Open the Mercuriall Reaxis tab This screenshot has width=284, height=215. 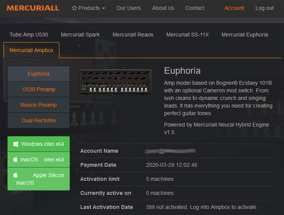pos(133,34)
